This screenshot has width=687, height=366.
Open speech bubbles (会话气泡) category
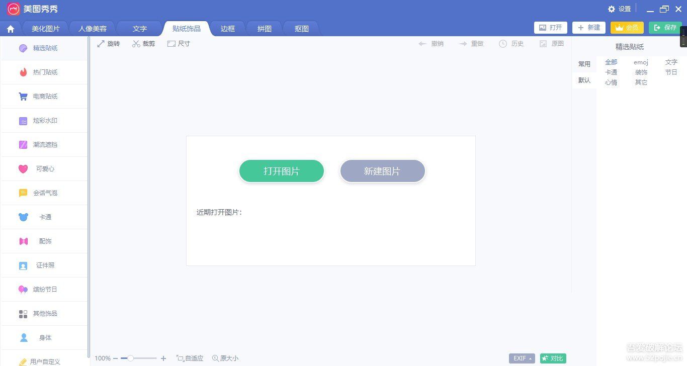click(x=44, y=193)
